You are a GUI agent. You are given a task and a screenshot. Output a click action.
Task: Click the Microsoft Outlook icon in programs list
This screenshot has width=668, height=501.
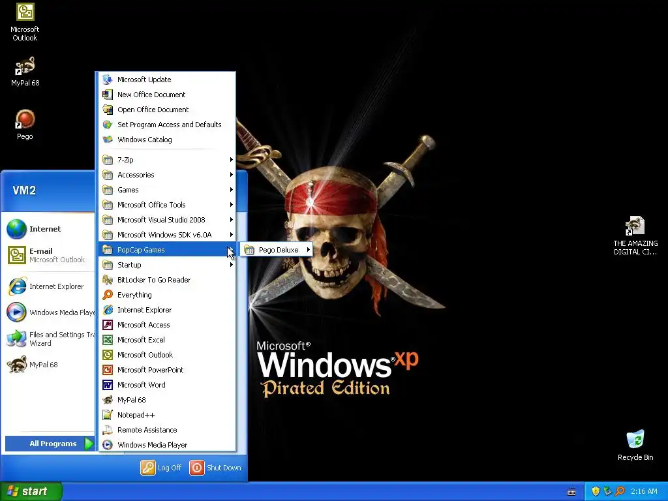(108, 354)
